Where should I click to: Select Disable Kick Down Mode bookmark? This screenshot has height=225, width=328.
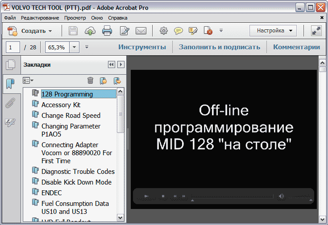coord(76,182)
